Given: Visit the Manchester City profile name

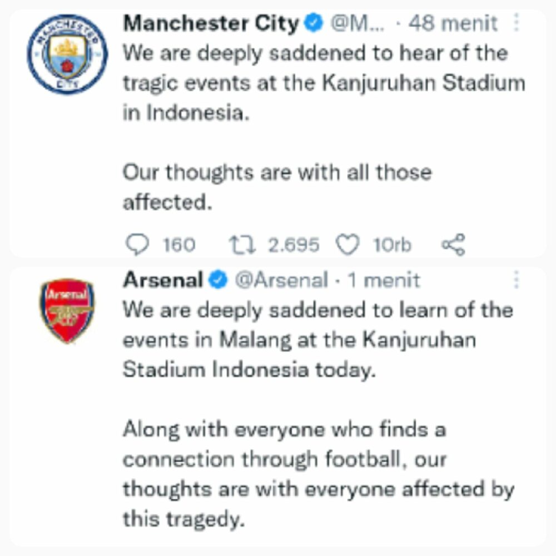Looking at the screenshot, I should click(x=211, y=23).
